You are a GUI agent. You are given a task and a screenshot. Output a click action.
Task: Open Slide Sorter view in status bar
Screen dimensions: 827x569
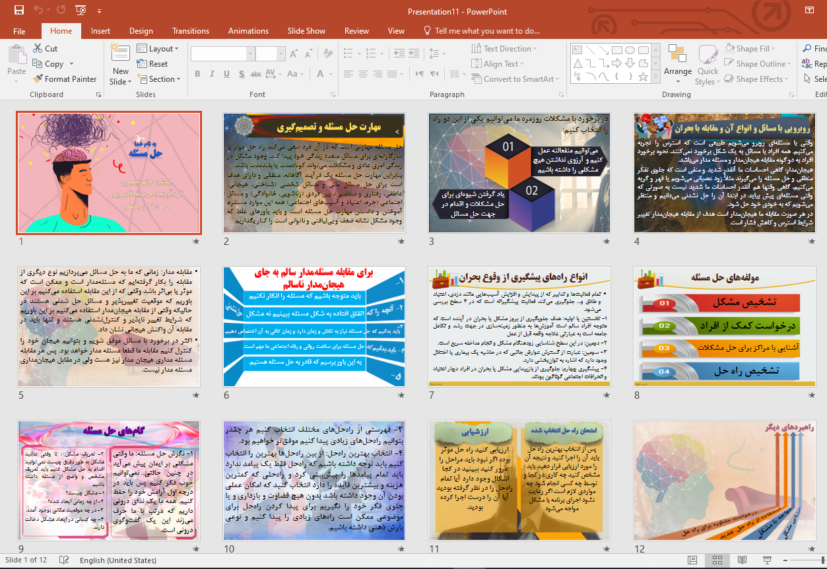pos(717,560)
